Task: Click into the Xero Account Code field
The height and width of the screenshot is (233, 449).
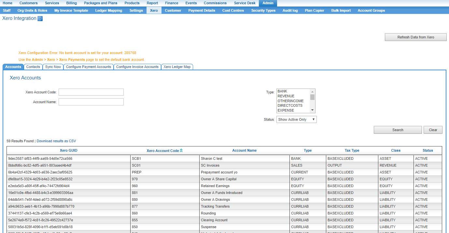Action: click(x=91, y=92)
